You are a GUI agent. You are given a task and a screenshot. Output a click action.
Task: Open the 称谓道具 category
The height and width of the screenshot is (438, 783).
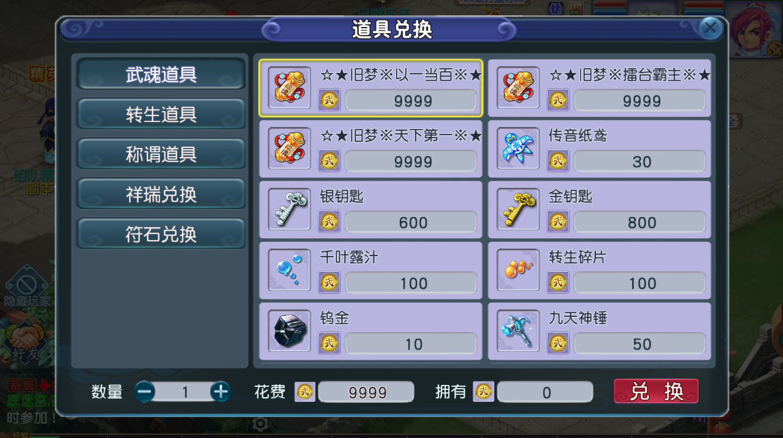click(x=161, y=154)
